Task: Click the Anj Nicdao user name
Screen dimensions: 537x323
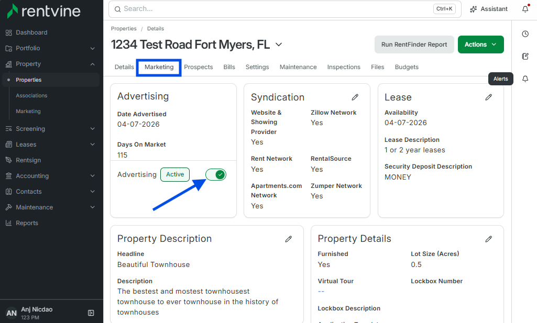Action: click(x=37, y=309)
